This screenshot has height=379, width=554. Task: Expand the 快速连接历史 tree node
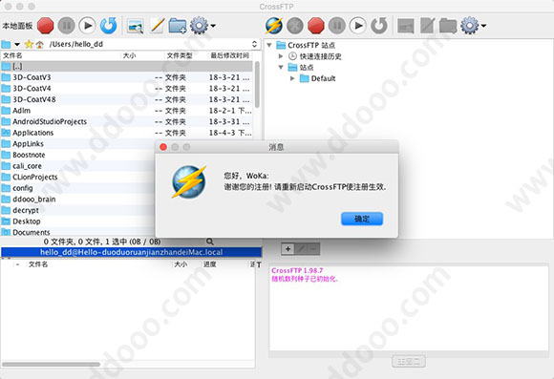[281, 56]
